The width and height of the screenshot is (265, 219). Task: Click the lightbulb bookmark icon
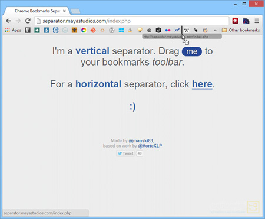pos(140,30)
